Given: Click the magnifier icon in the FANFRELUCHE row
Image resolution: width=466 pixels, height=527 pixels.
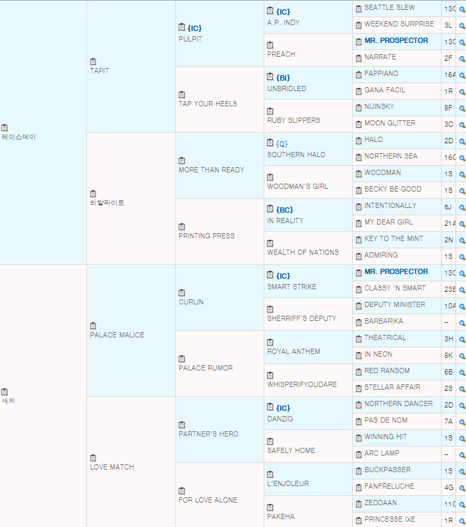Looking at the screenshot, I should pos(462,487).
